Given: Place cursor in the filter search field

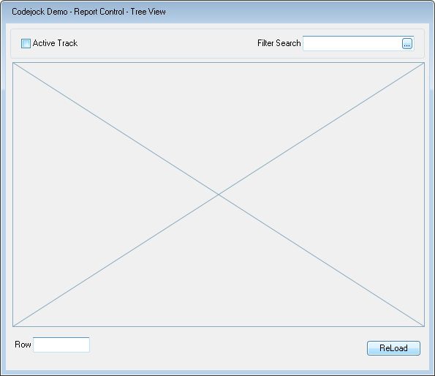Looking at the screenshot, I should pyautogui.click(x=352, y=44).
